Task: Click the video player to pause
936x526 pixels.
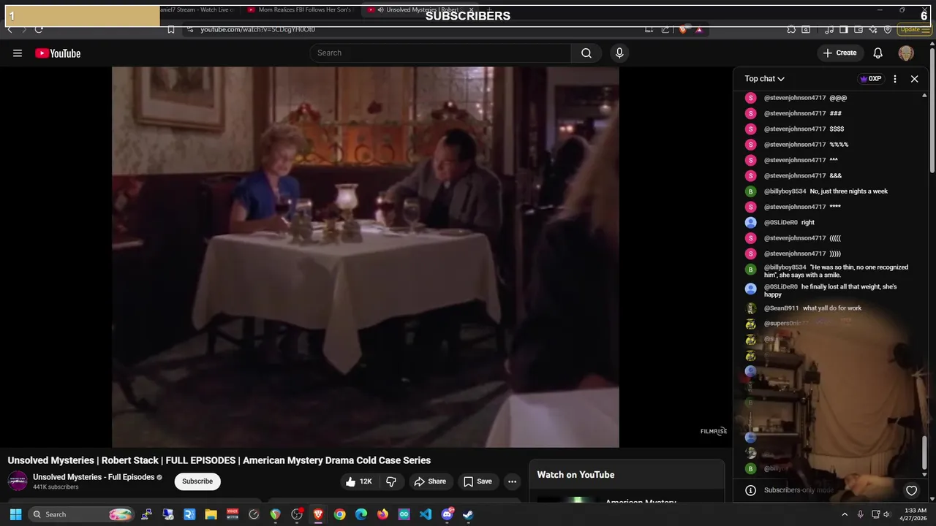Action: [x=366, y=256]
